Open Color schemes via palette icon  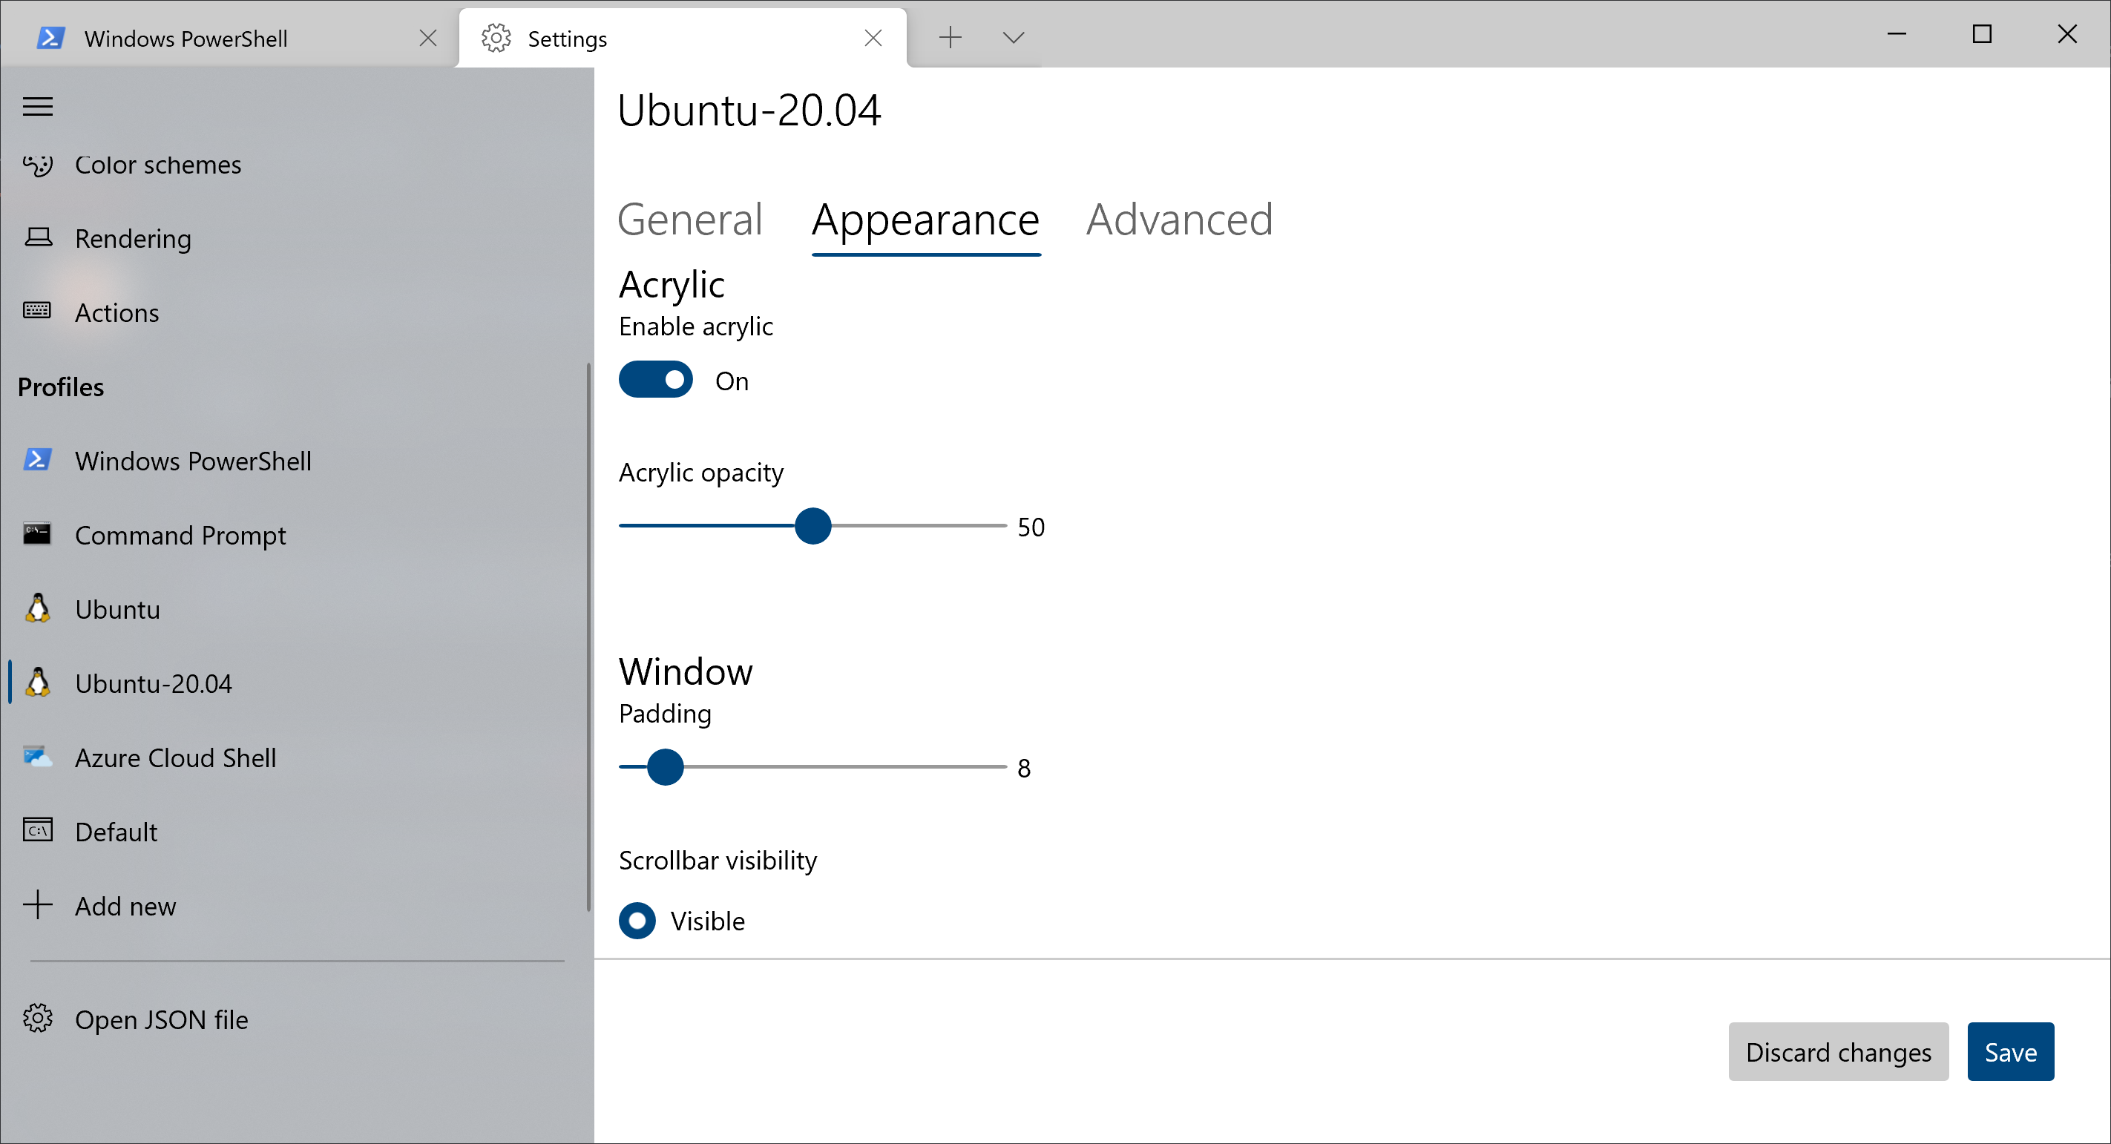pos(38,165)
